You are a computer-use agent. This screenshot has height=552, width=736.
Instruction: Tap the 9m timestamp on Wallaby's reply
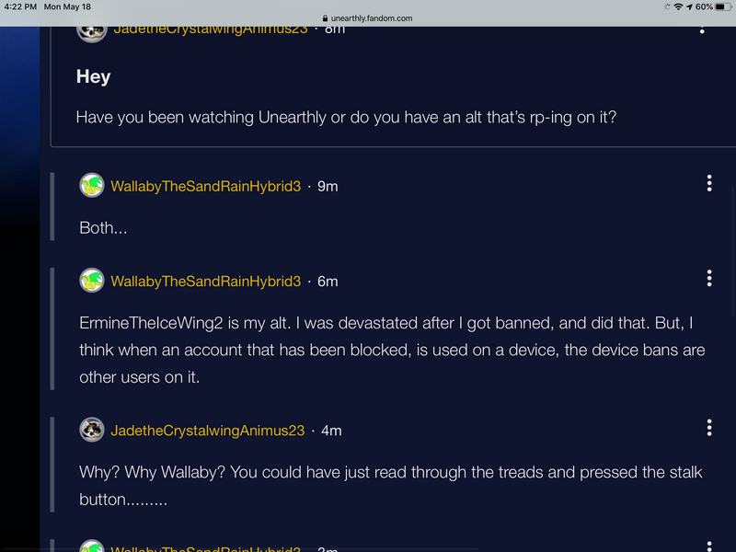pyautogui.click(x=328, y=186)
